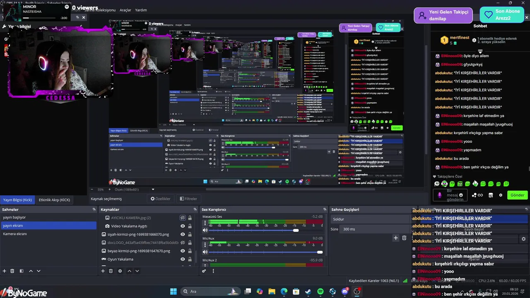
Task: Mute Masaüstü Ses speaker icon
Action: point(205,230)
